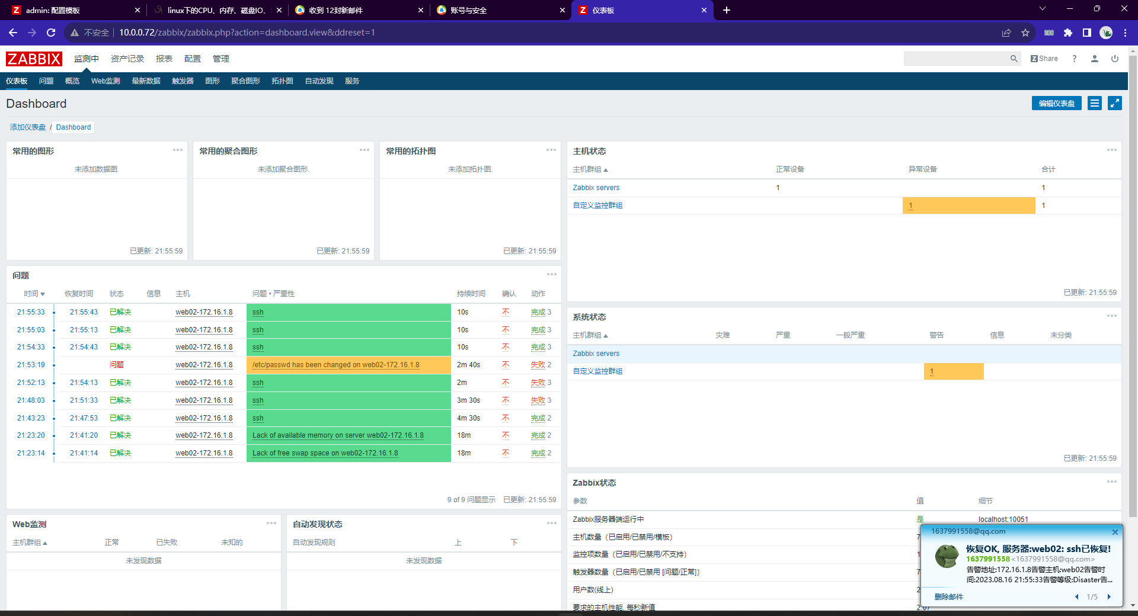Sort 主机状态 table by 主机群组
The height and width of the screenshot is (616, 1138).
(590, 169)
